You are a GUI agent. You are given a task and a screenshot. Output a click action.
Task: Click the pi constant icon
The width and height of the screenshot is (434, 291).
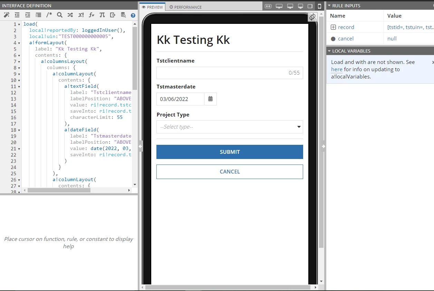102,15
